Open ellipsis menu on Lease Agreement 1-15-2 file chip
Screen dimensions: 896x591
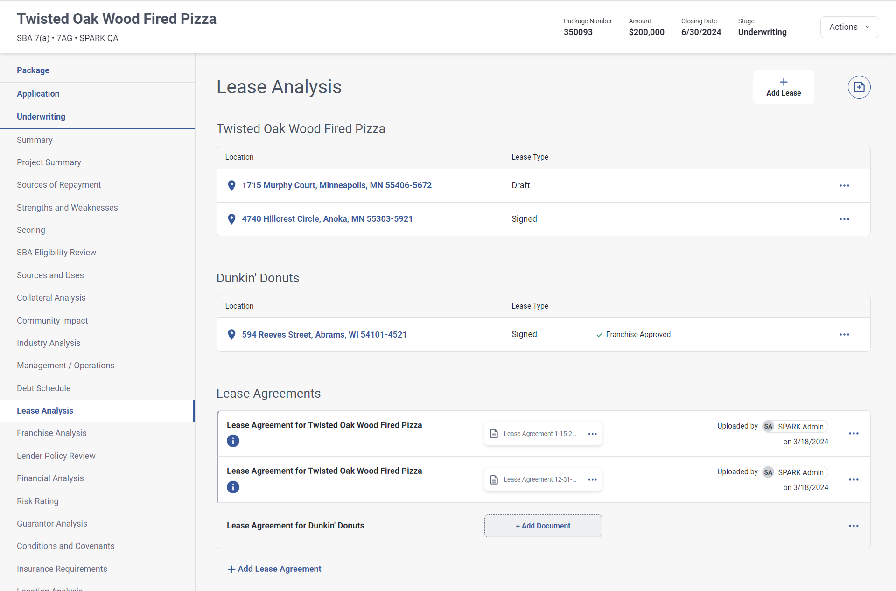point(593,434)
